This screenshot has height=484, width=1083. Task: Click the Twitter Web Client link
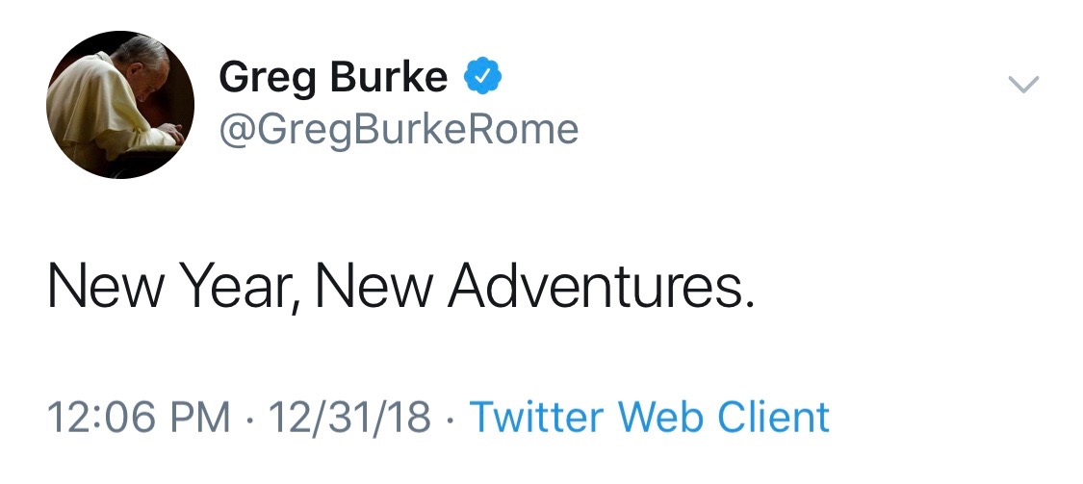click(x=649, y=418)
